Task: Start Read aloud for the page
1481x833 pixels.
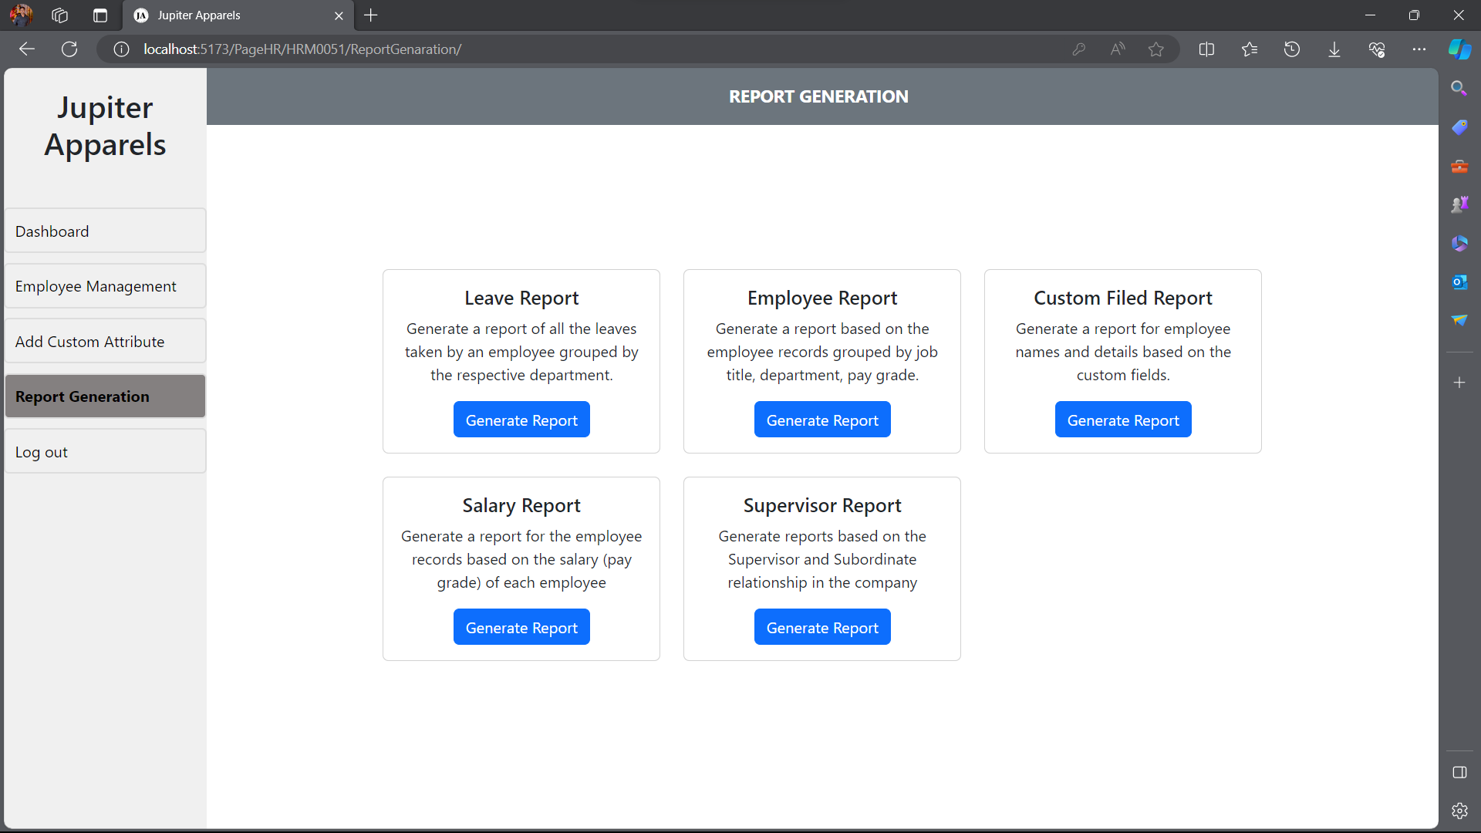Action: tap(1118, 49)
